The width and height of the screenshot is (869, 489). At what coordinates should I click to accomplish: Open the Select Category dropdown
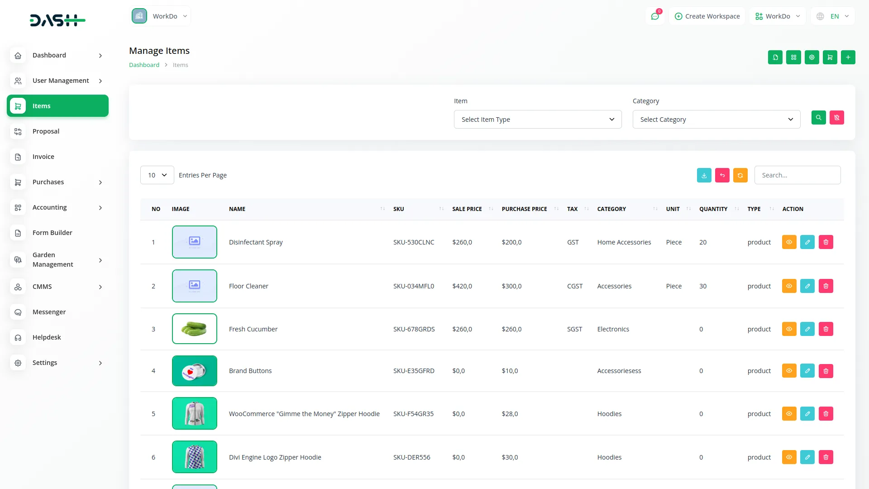[716, 120]
